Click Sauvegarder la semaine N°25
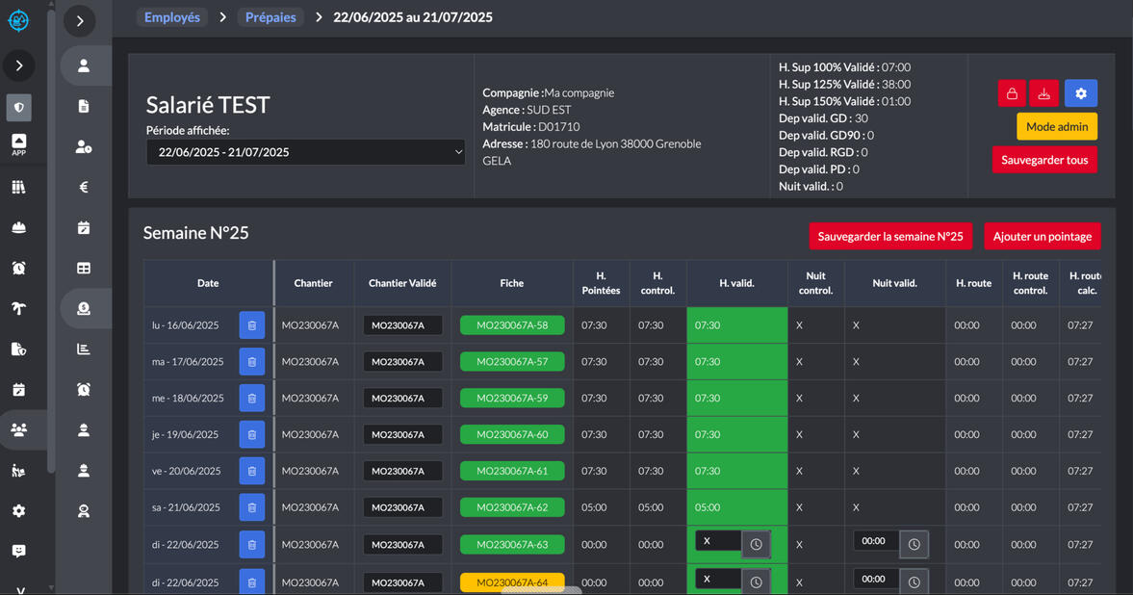The image size is (1133, 595). tap(889, 236)
